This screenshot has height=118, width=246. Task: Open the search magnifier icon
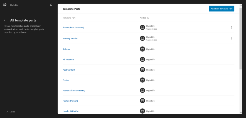[x=51, y=5]
